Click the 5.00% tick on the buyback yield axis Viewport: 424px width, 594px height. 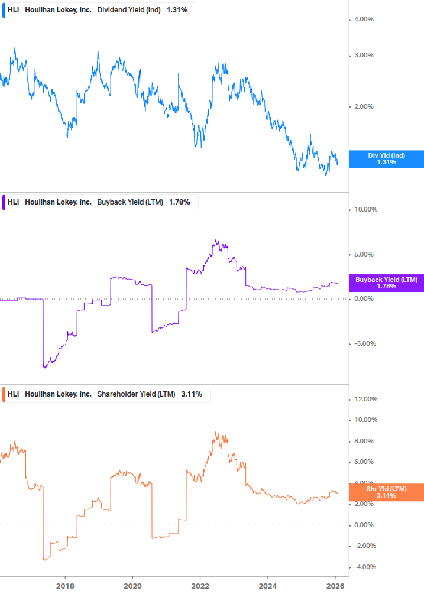tap(364, 254)
